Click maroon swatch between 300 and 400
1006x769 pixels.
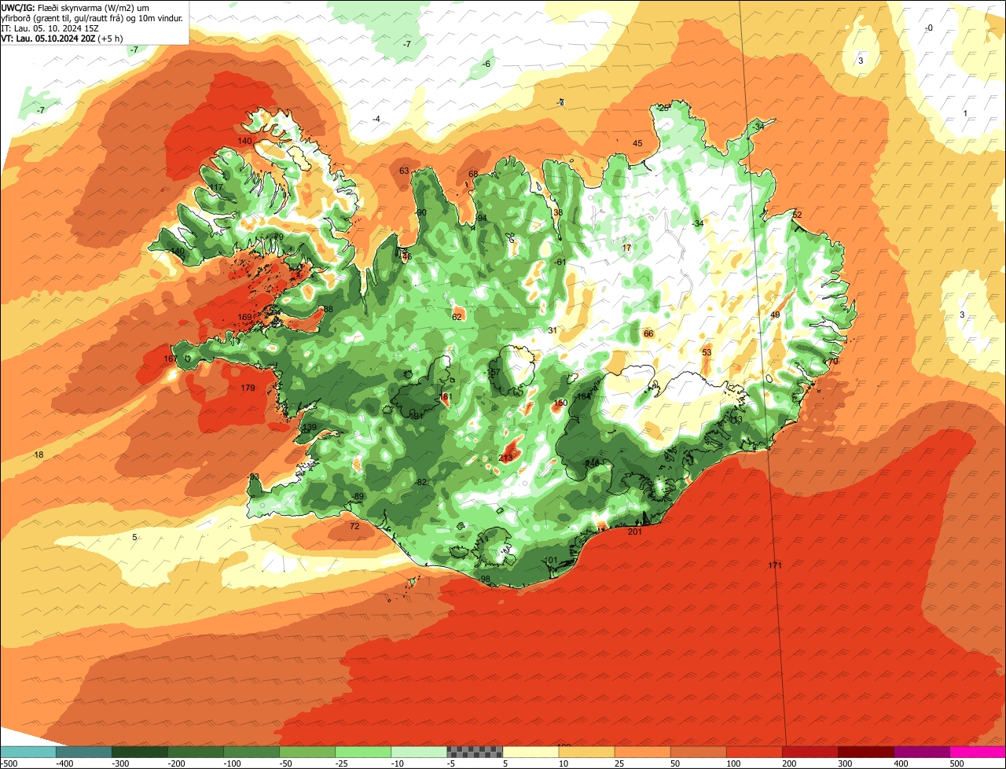[x=865, y=752]
